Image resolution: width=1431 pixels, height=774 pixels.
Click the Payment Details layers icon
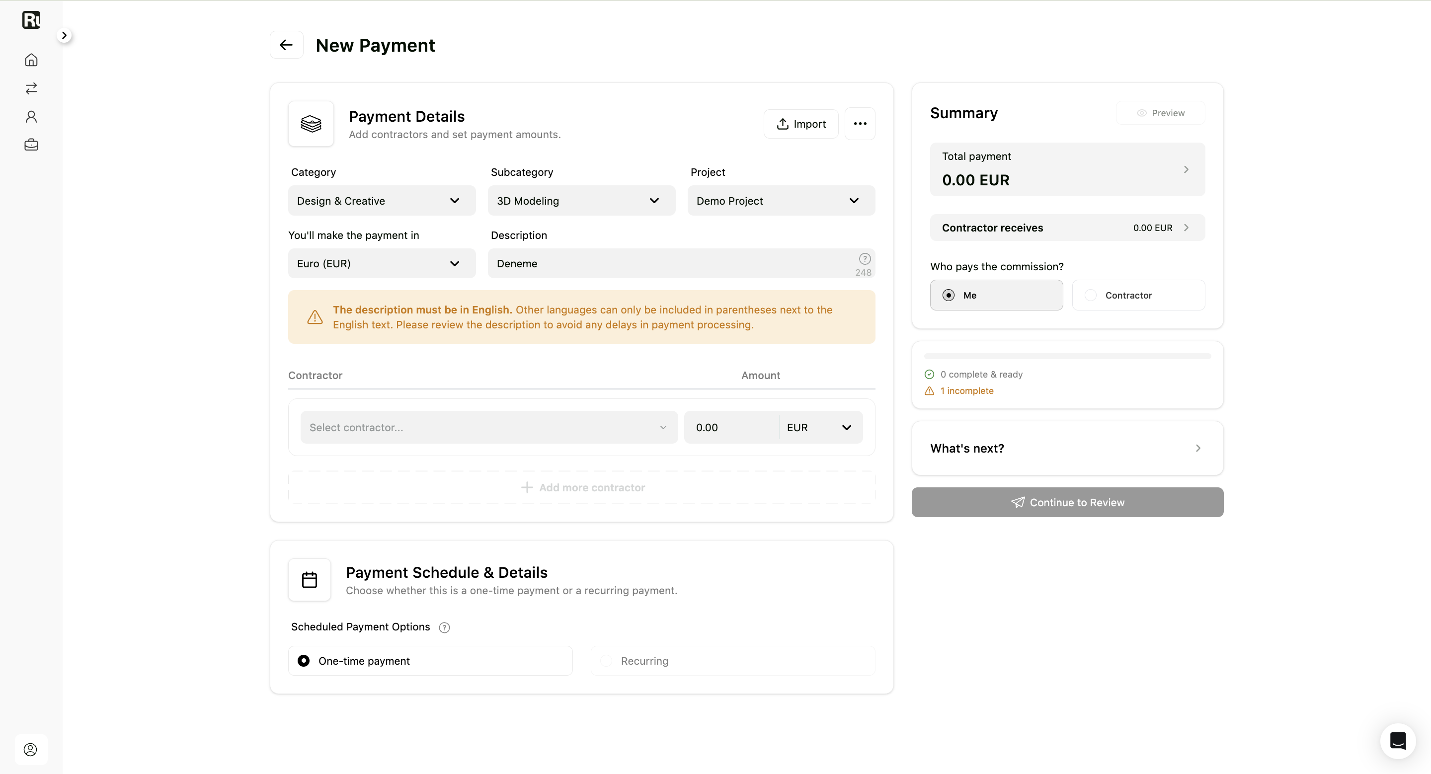(x=311, y=124)
